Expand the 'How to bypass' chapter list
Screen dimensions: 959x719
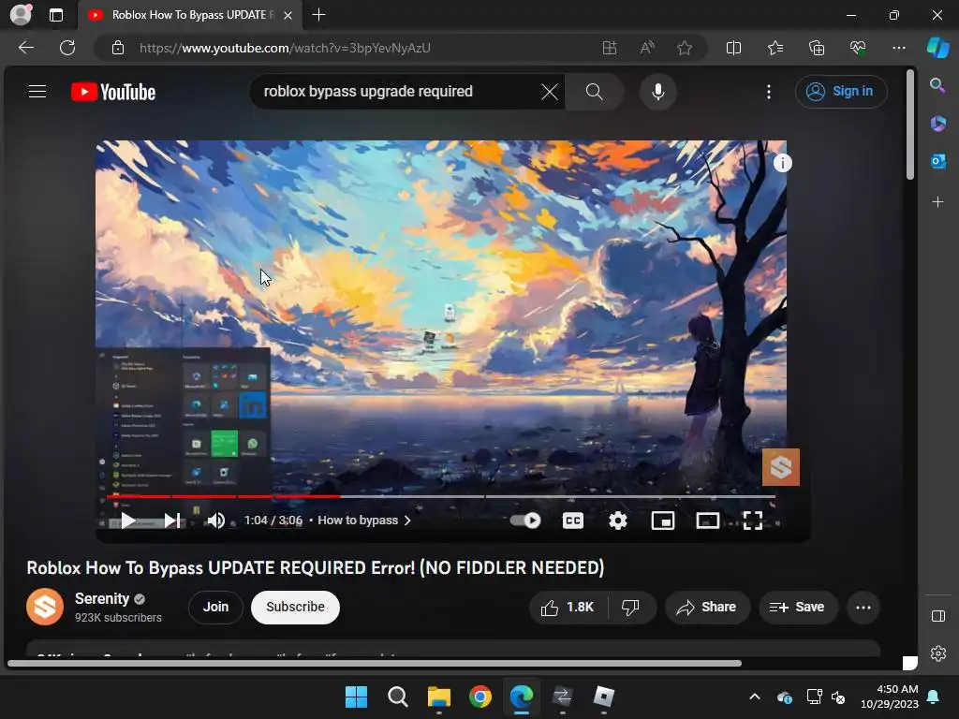(x=364, y=521)
